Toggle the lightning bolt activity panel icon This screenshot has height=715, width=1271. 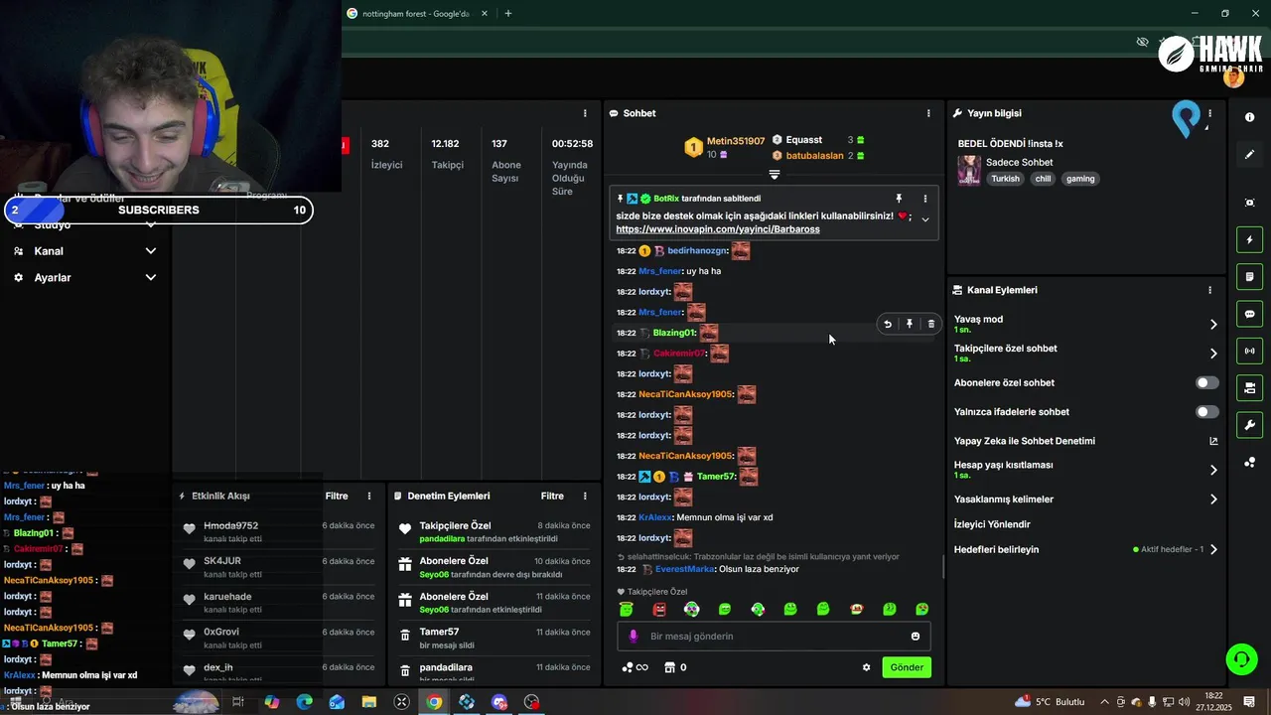coord(1249,239)
